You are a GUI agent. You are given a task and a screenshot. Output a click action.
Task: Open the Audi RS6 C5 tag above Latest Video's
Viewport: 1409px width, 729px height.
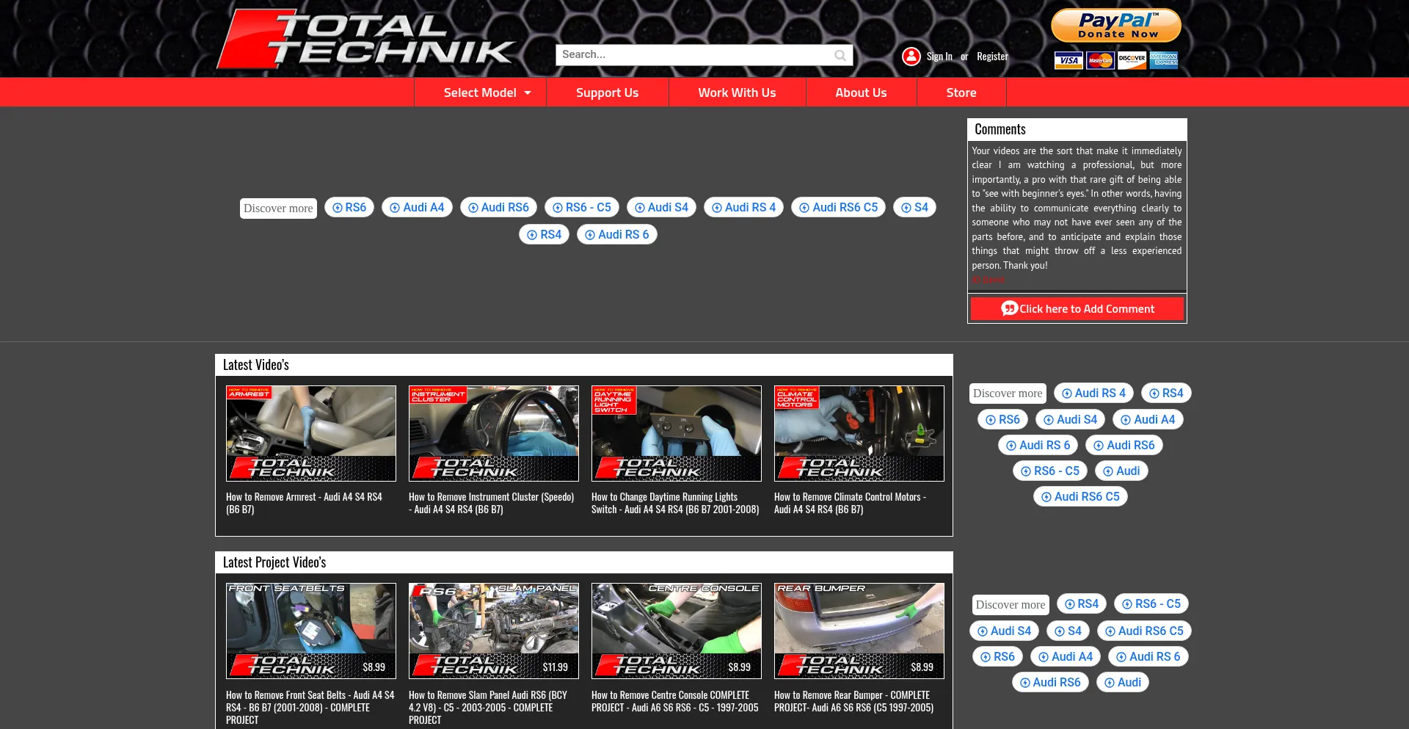pos(839,208)
